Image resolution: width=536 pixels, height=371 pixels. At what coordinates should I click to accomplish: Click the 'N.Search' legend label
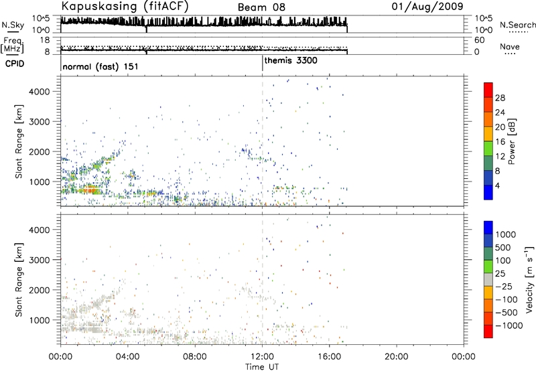coord(517,25)
